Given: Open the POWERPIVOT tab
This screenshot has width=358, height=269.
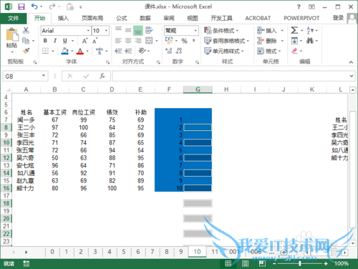Looking at the screenshot, I should (x=301, y=18).
